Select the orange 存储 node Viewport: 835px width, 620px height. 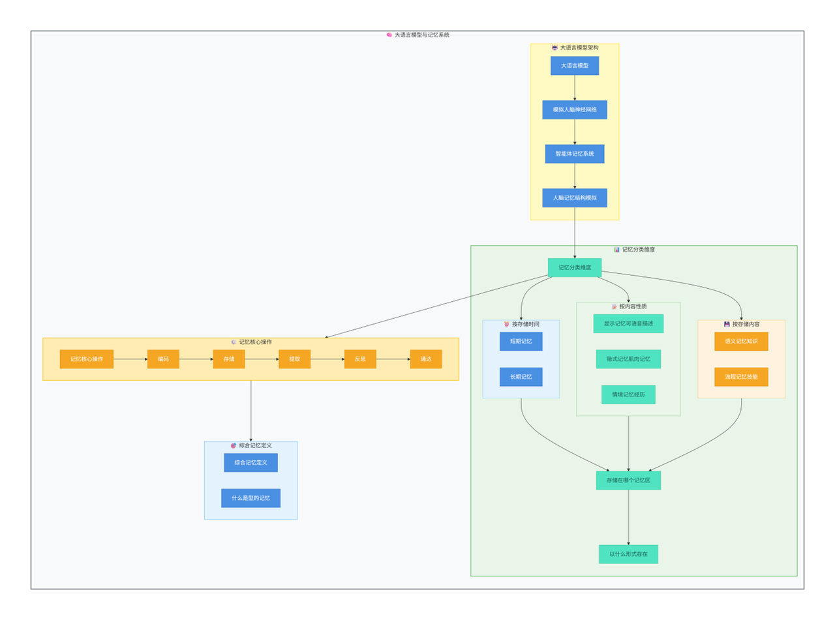point(229,359)
